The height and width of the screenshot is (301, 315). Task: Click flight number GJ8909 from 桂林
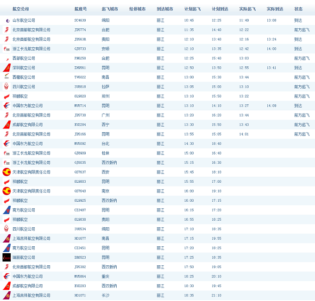tap(80, 153)
